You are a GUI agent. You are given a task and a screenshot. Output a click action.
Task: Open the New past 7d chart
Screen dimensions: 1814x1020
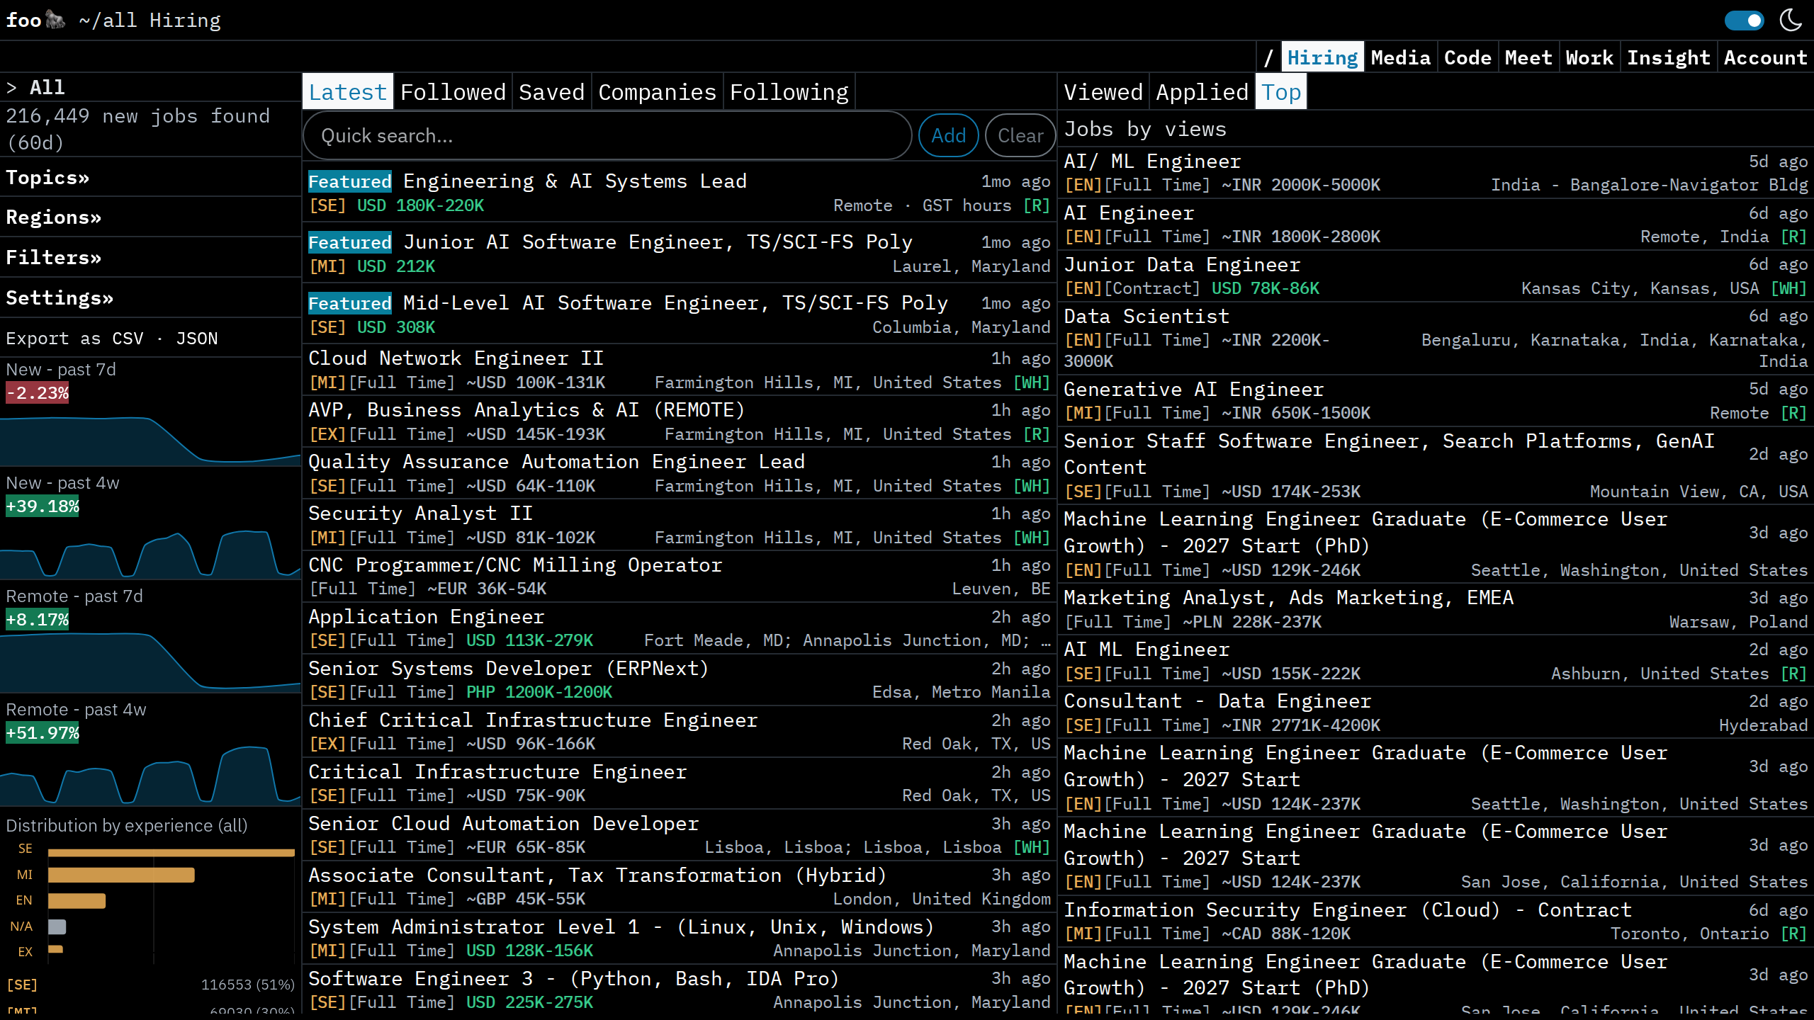(150, 412)
